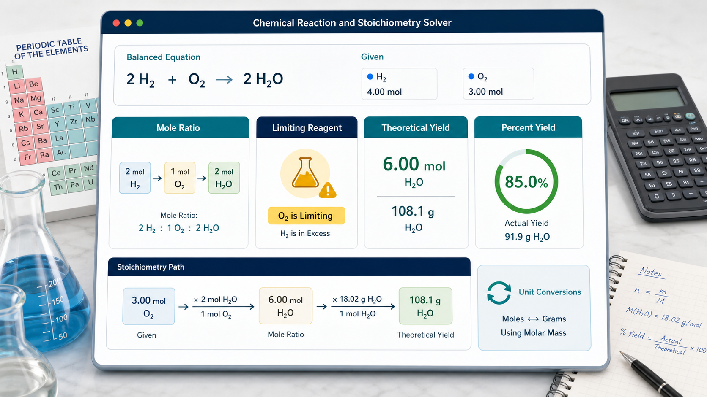The image size is (707, 397).
Task: Click the 'Mole Ratio' caption under the 6.00 mol path box
Action: tap(286, 334)
